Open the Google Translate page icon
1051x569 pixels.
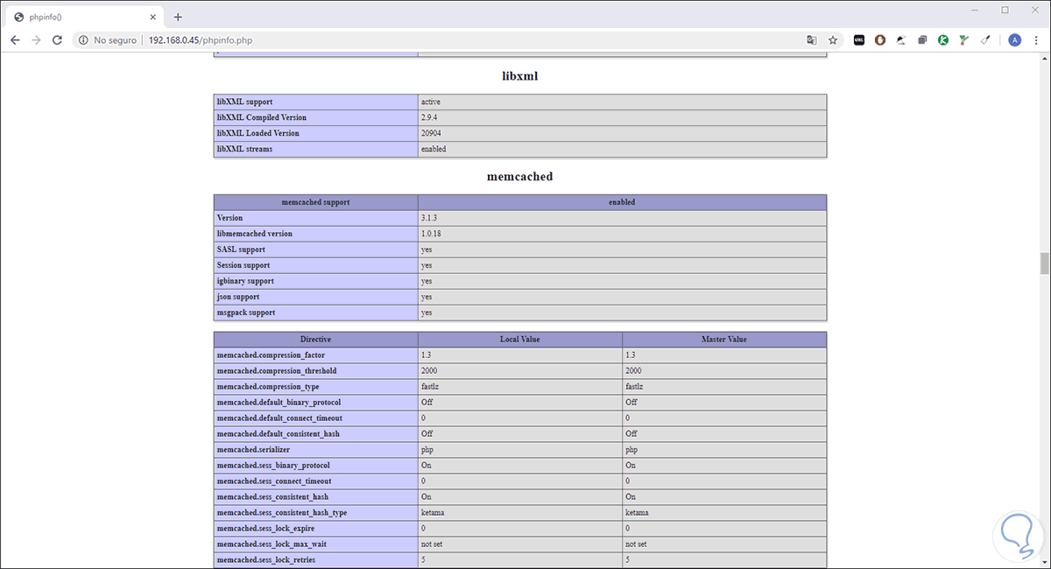coord(812,40)
